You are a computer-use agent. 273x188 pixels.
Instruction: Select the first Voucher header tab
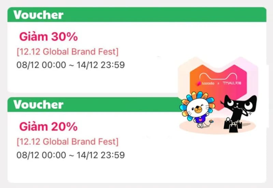38,15
